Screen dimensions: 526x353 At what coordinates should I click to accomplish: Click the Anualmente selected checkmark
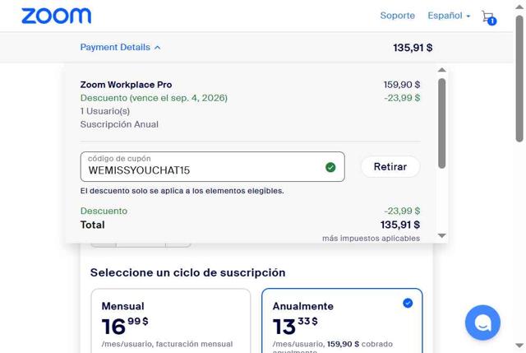(408, 304)
